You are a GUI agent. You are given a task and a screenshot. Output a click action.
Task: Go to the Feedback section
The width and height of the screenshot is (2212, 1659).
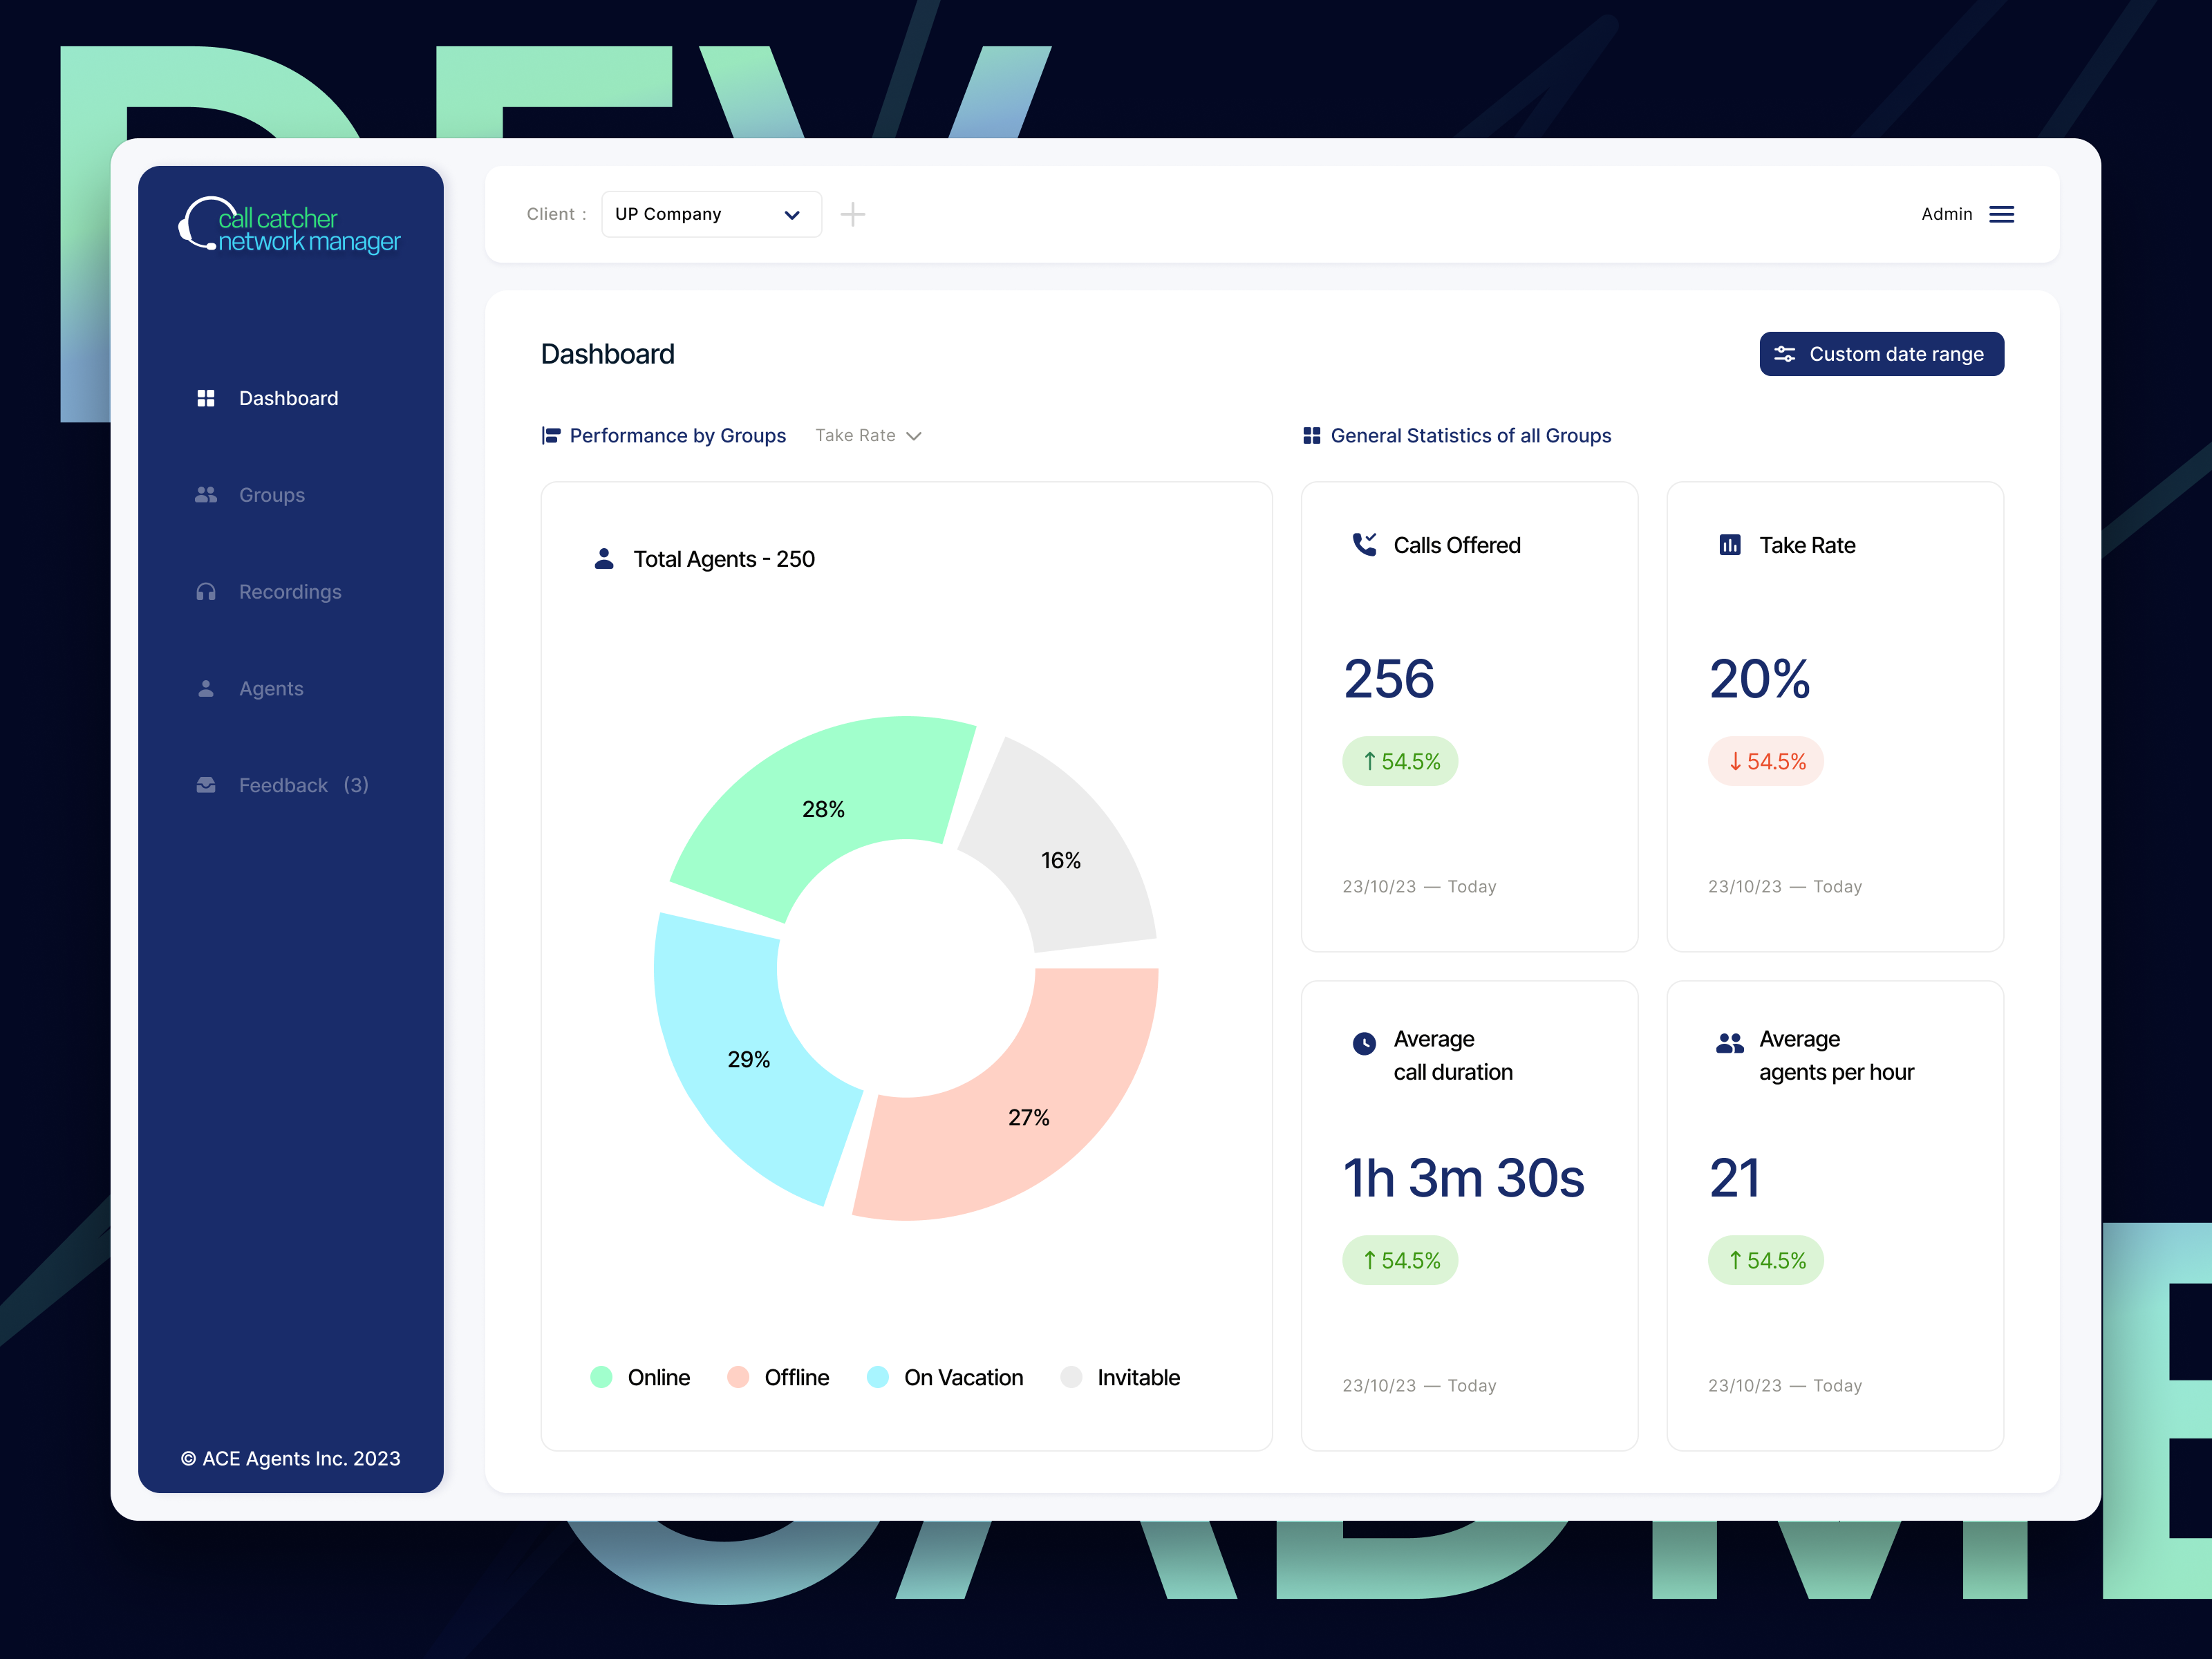[283, 785]
